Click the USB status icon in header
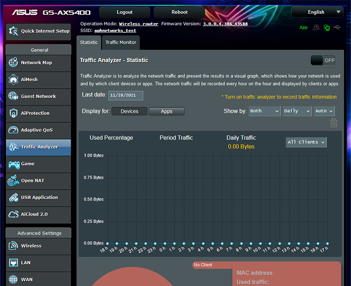 tap(337, 28)
